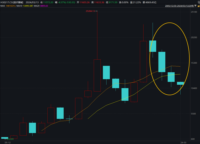Image resolution: width=200 pixels, height=144 pixels.
Task: Select the last cyan candlestick on the right
Action: click(180, 83)
